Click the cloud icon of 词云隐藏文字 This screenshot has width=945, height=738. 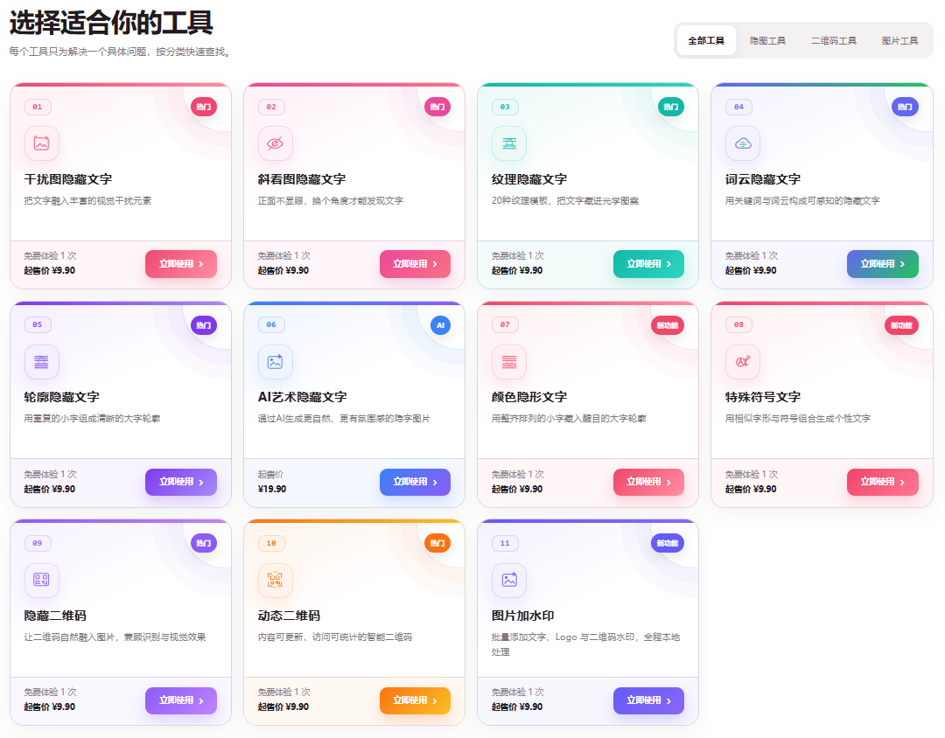point(743,143)
